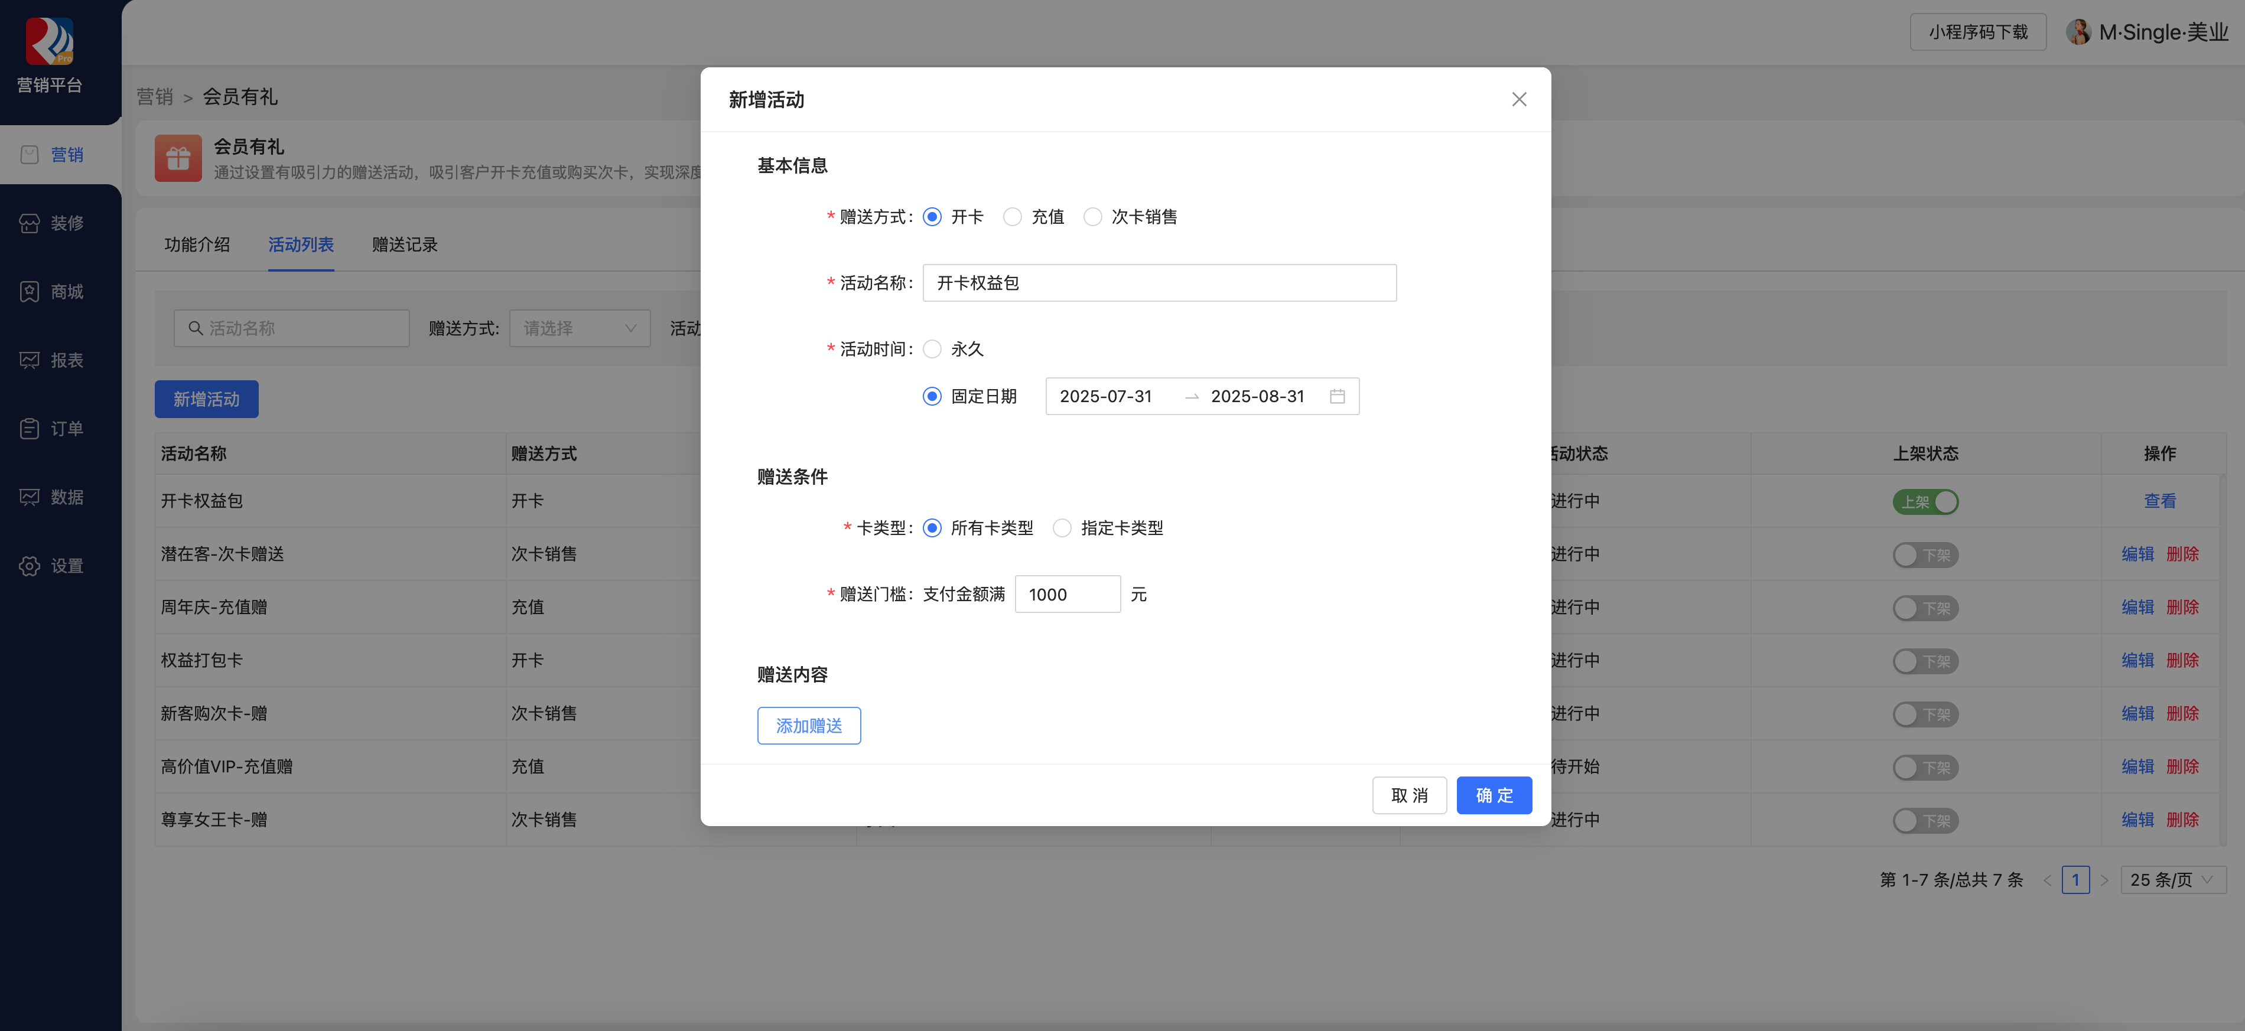Select 指定卡类型 radio option

(x=1062, y=528)
